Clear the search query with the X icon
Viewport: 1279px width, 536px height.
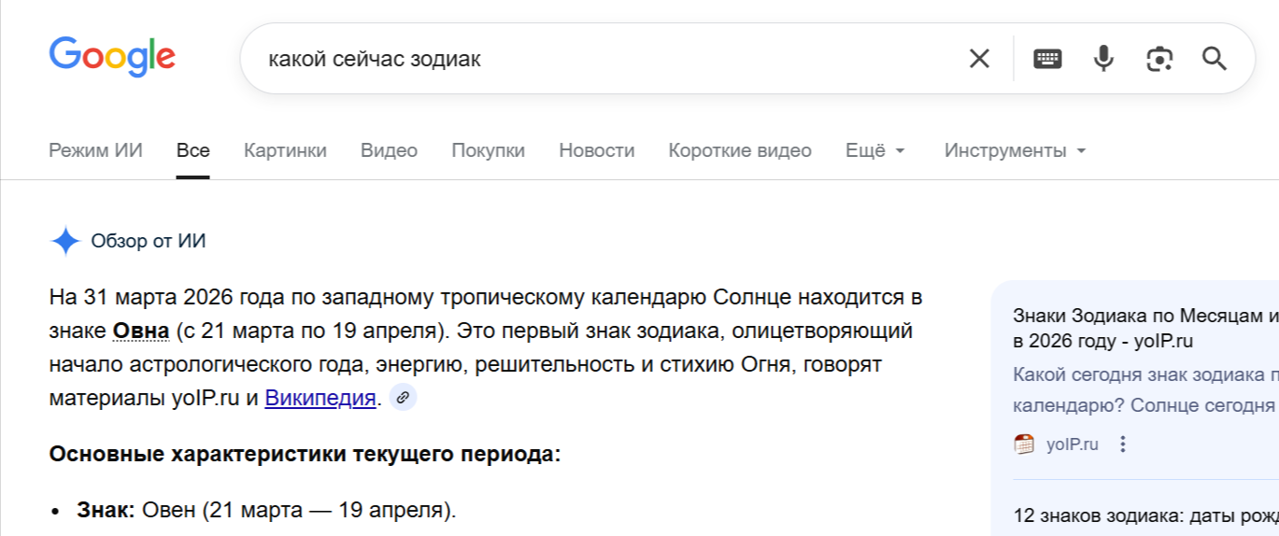978,59
